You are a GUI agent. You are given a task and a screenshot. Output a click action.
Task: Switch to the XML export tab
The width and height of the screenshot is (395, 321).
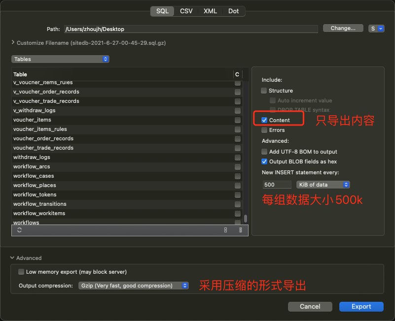(210, 11)
